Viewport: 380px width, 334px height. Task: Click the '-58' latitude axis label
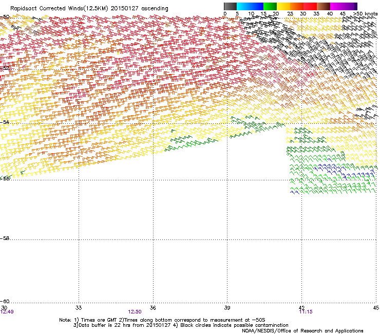click(x=5, y=238)
